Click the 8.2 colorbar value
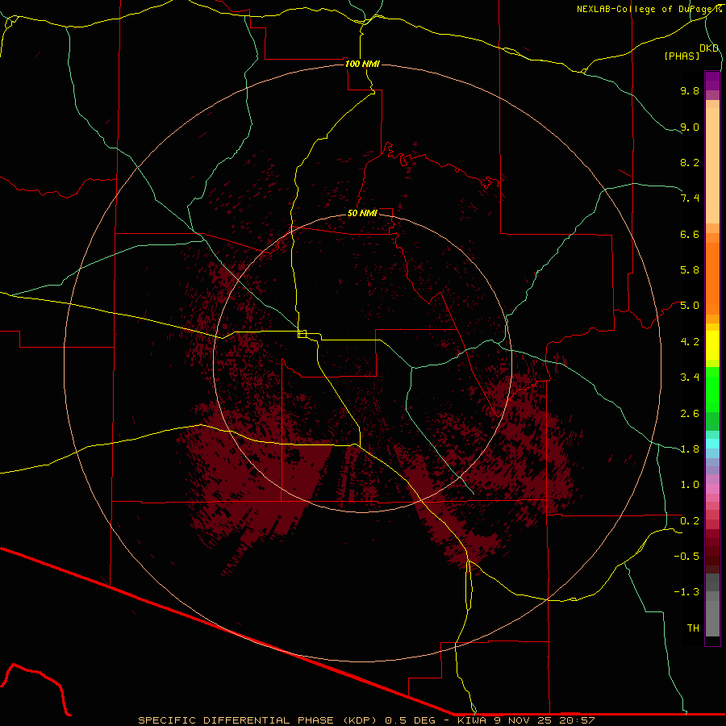This screenshot has width=726, height=726. [690, 162]
